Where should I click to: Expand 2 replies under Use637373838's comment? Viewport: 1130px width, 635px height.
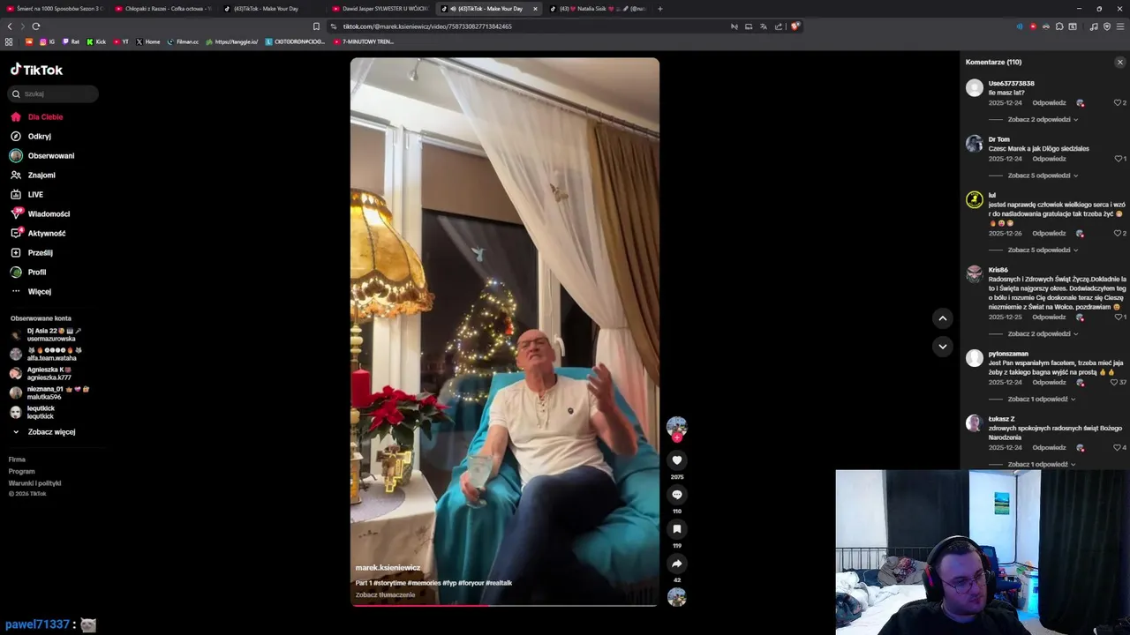[x=1042, y=120]
